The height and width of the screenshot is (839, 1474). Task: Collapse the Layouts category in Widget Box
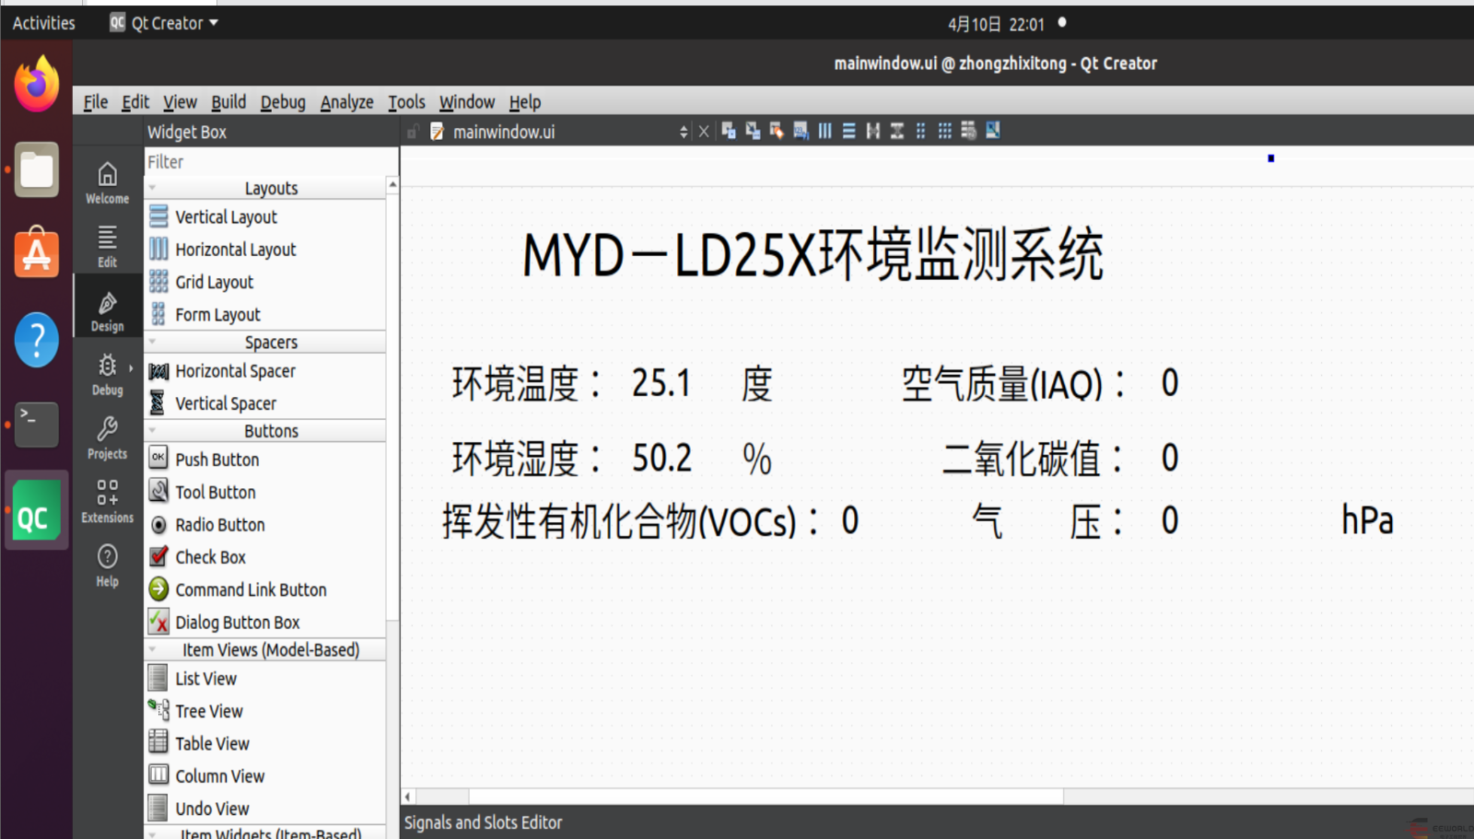[153, 188]
